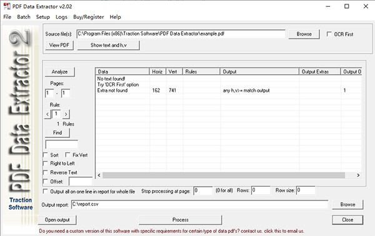The width and height of the screenshot is (375, 236).
Task: Click the Horiz column header
Action: (x=157, y=72)
